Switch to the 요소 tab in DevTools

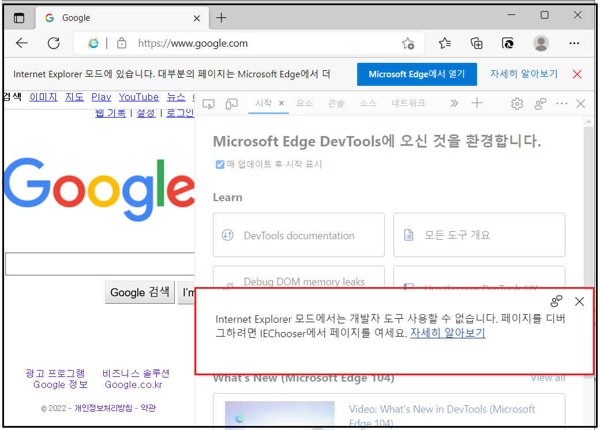coord(305,103)
